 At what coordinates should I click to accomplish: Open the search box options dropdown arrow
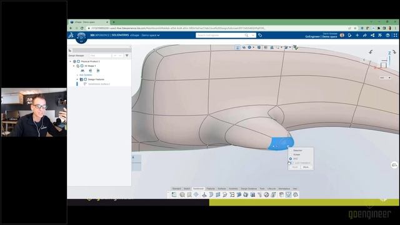pos(252,35)
